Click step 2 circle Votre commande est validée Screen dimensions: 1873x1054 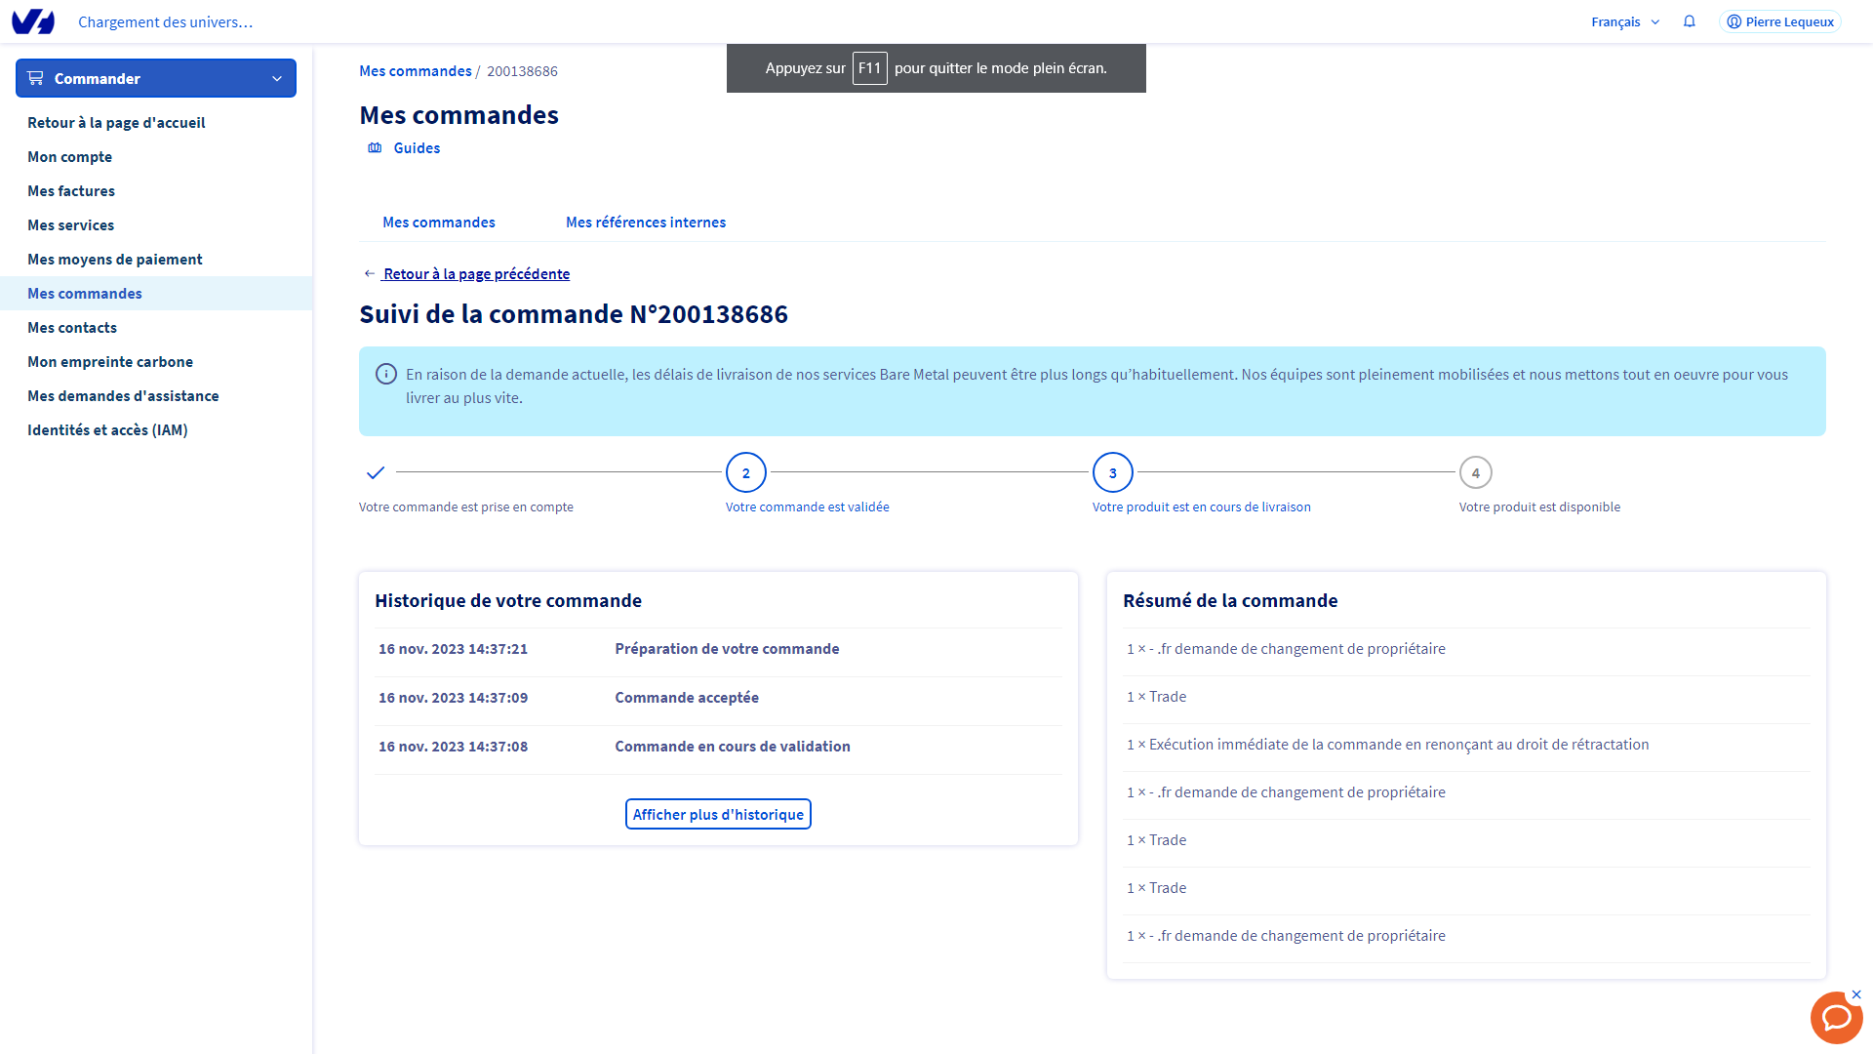click(746, 472)
